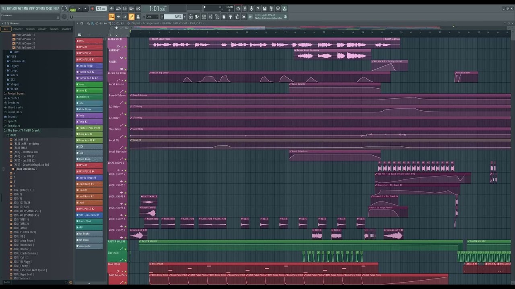This screenshot has width=515, height=289.
Task: Toggle the highlighted link grouping icon
Action: tap(132, 16)
